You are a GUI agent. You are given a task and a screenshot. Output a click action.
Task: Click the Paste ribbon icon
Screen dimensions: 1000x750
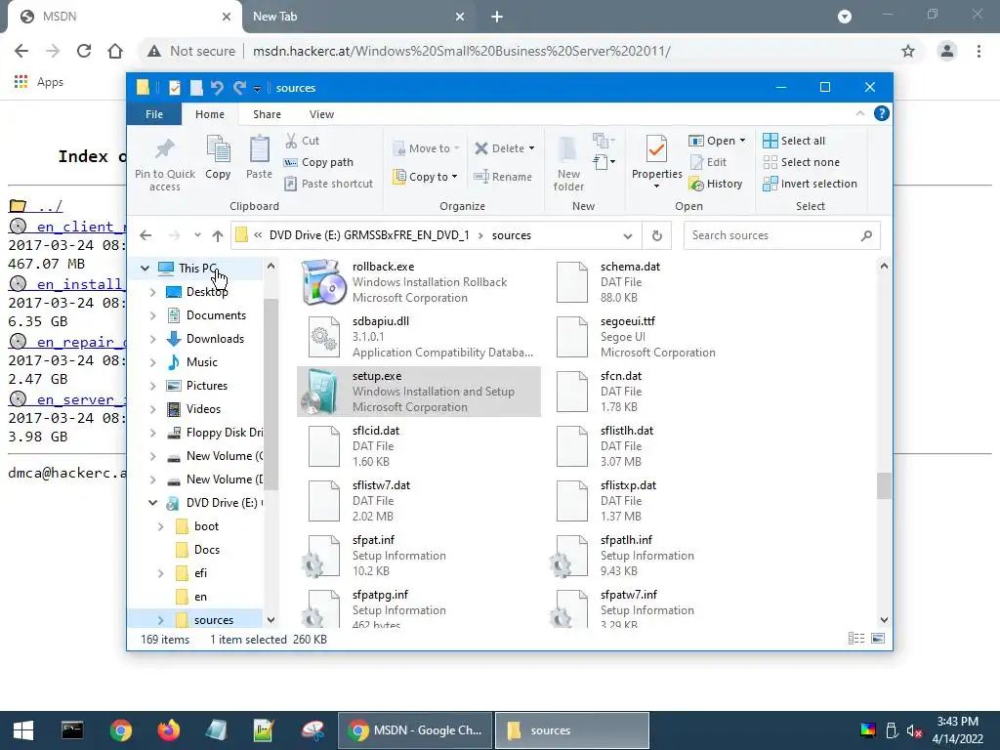[x=259, y=149]
